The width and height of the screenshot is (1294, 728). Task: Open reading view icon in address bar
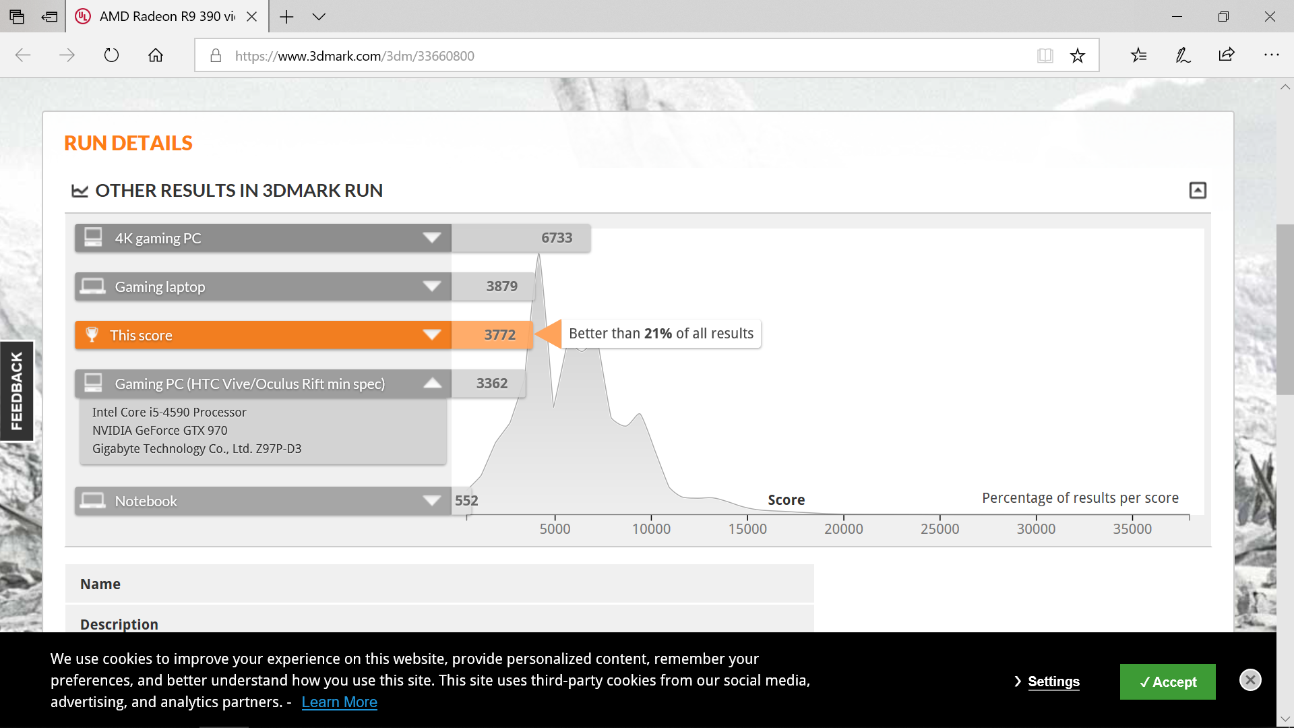[x=1045, y=55]
